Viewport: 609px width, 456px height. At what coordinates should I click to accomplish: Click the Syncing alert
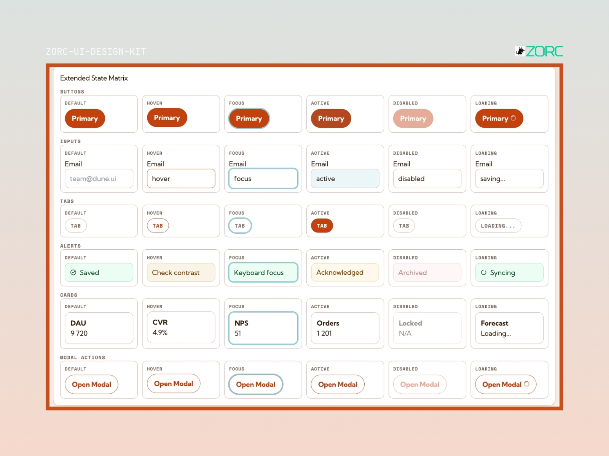pos(509,272)
